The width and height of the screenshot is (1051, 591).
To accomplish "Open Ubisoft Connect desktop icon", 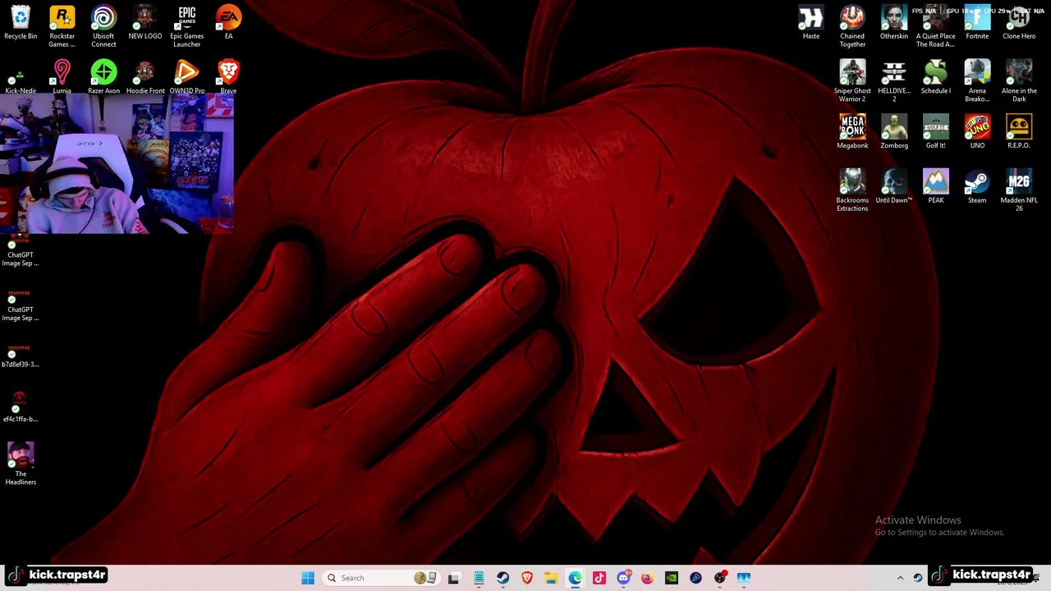I will (x=103, y=26).
